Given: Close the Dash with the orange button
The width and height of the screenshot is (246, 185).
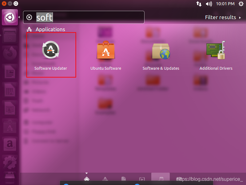Looking at the screenshot, I should [x=4, y=3].
